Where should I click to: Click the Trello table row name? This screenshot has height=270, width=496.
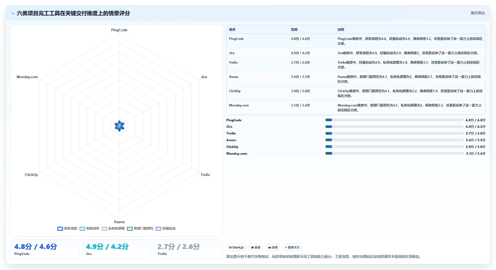[233, 63]
